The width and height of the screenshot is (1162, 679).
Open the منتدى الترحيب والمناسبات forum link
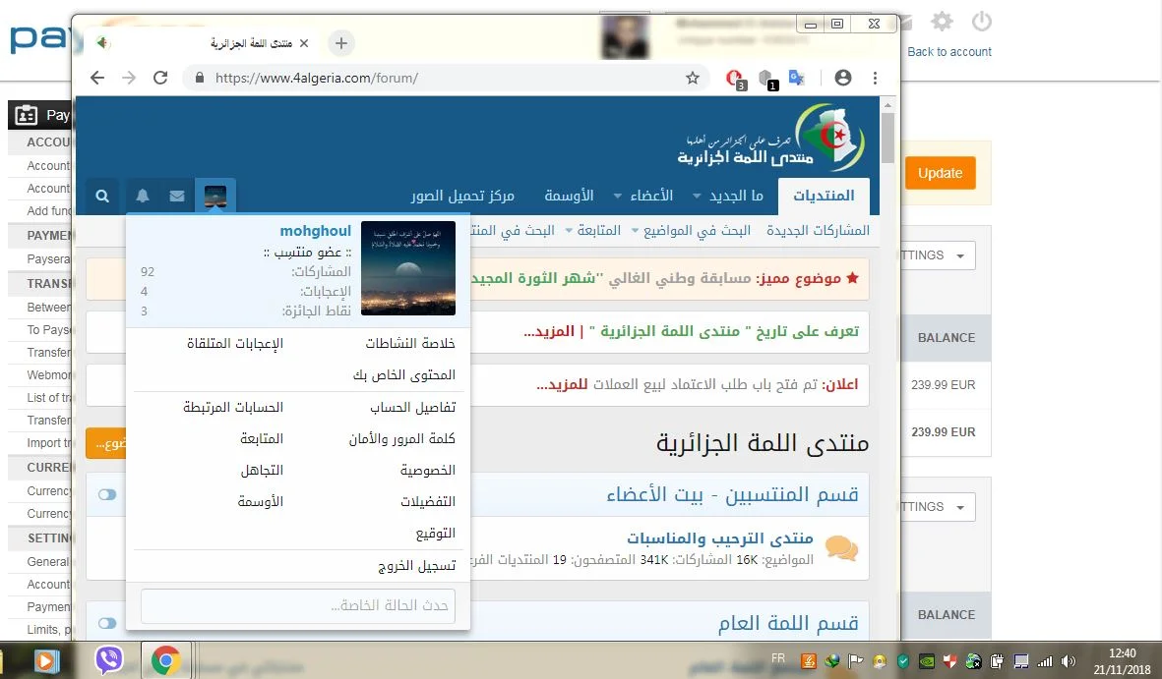[x=719, y=538]
